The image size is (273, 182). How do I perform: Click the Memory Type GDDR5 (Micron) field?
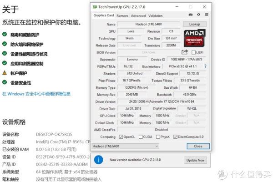tap(136, 87)
